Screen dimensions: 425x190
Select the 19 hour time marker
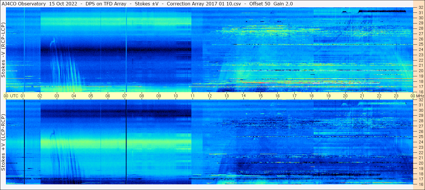[328, 96]
